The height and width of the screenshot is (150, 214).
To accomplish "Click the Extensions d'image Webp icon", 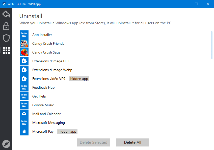I will (x=24, y=70).
